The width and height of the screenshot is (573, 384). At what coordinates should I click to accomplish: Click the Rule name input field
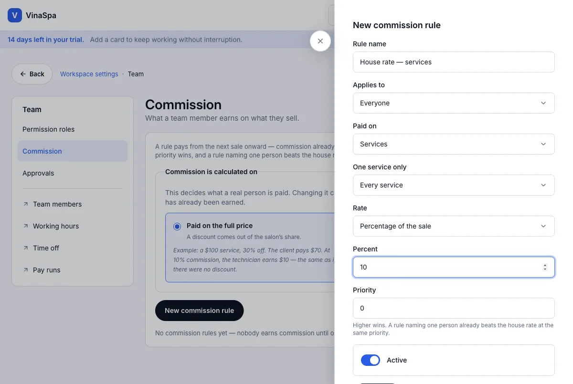(x=454, y=62)
